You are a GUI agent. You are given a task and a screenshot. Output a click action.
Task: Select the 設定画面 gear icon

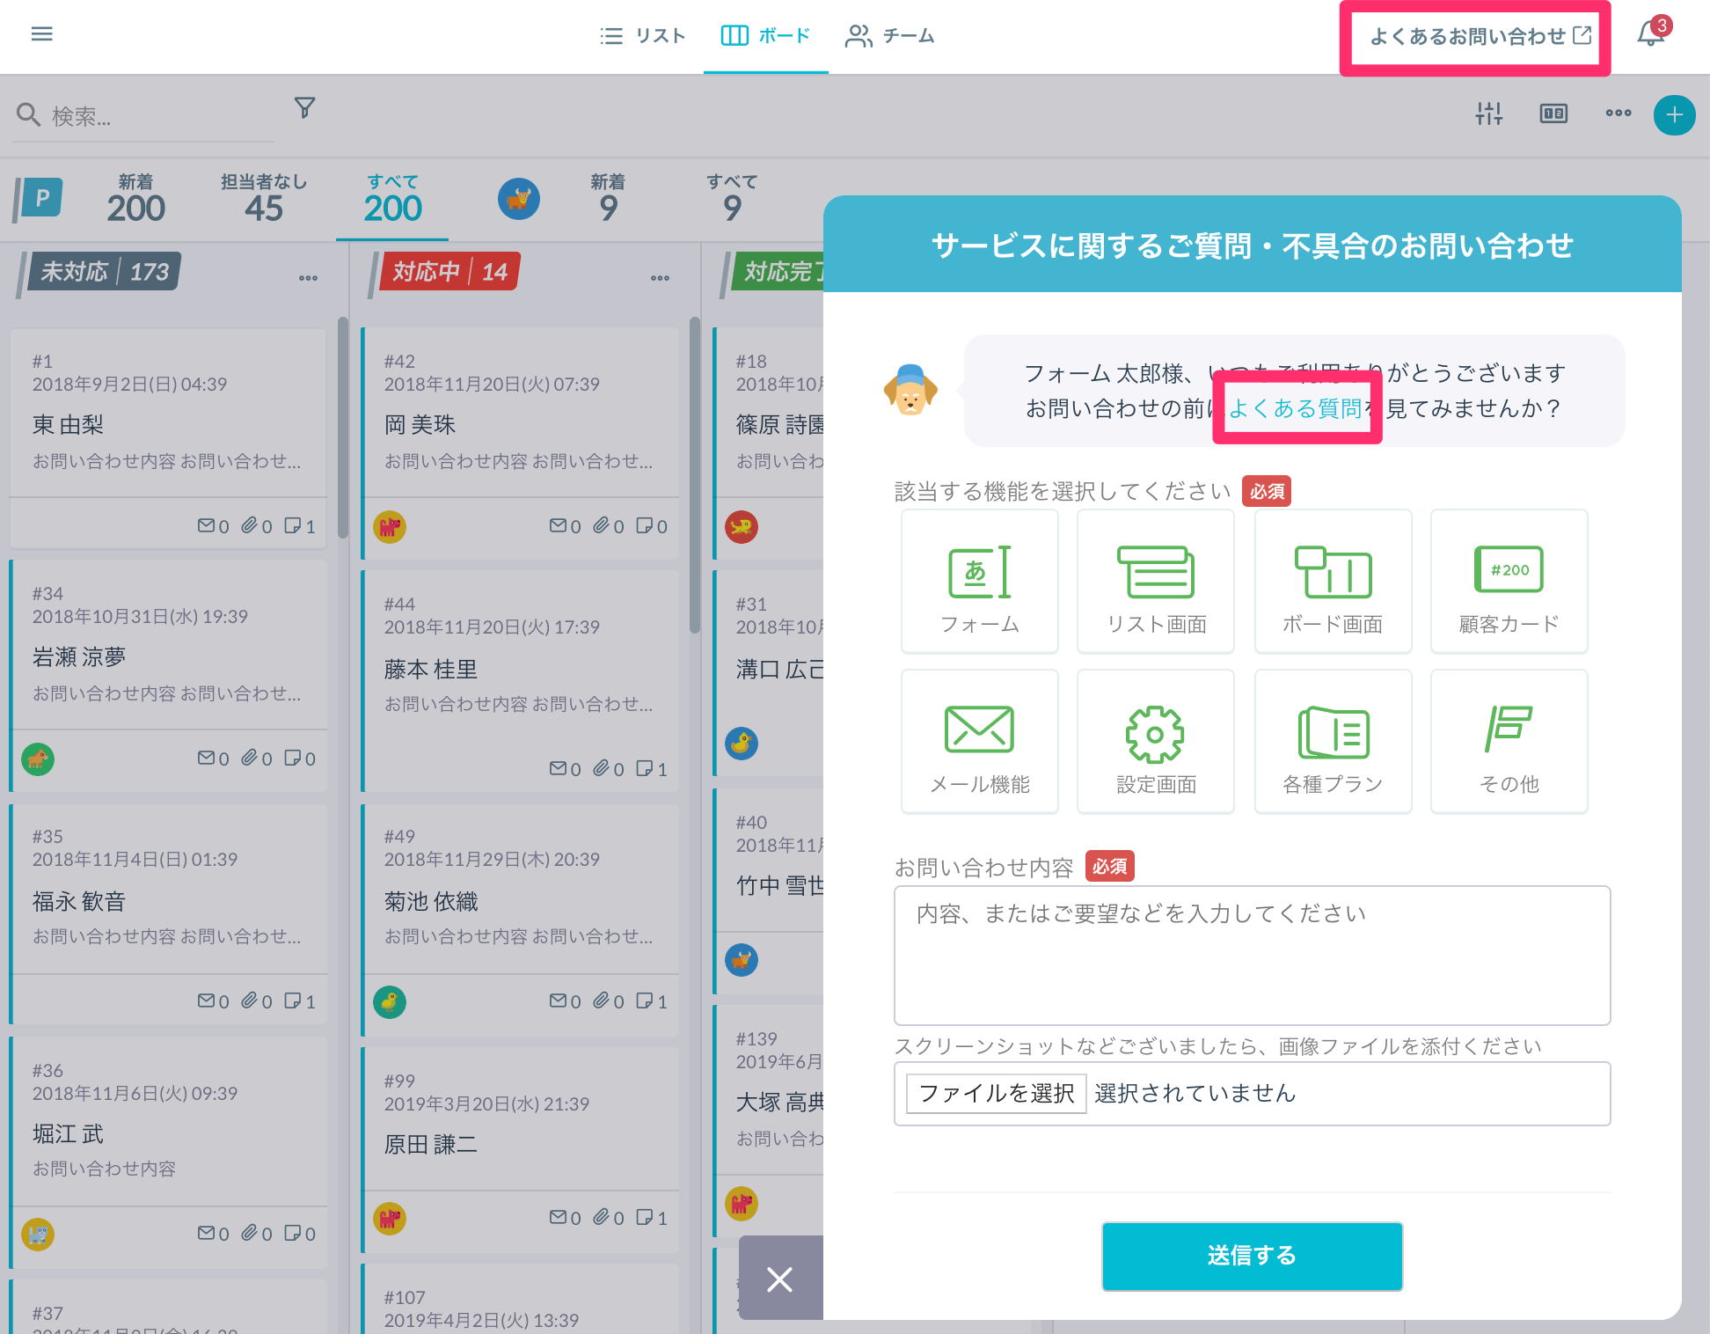(x=1155, y=740)
